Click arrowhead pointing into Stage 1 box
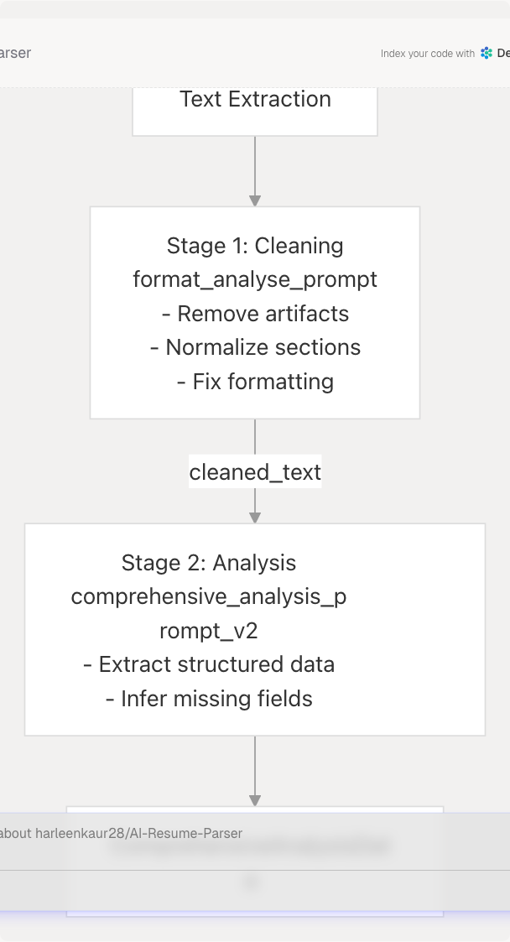Viewport: 510px width, 942px height. [255, 200]
